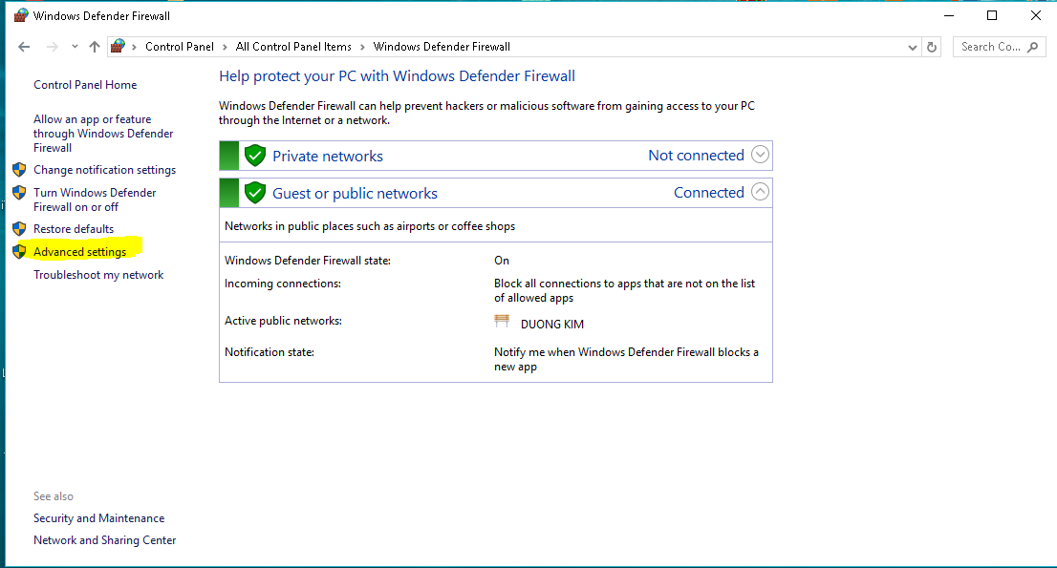Select All Control Panel Items breadcrumb

click(293, 47)
